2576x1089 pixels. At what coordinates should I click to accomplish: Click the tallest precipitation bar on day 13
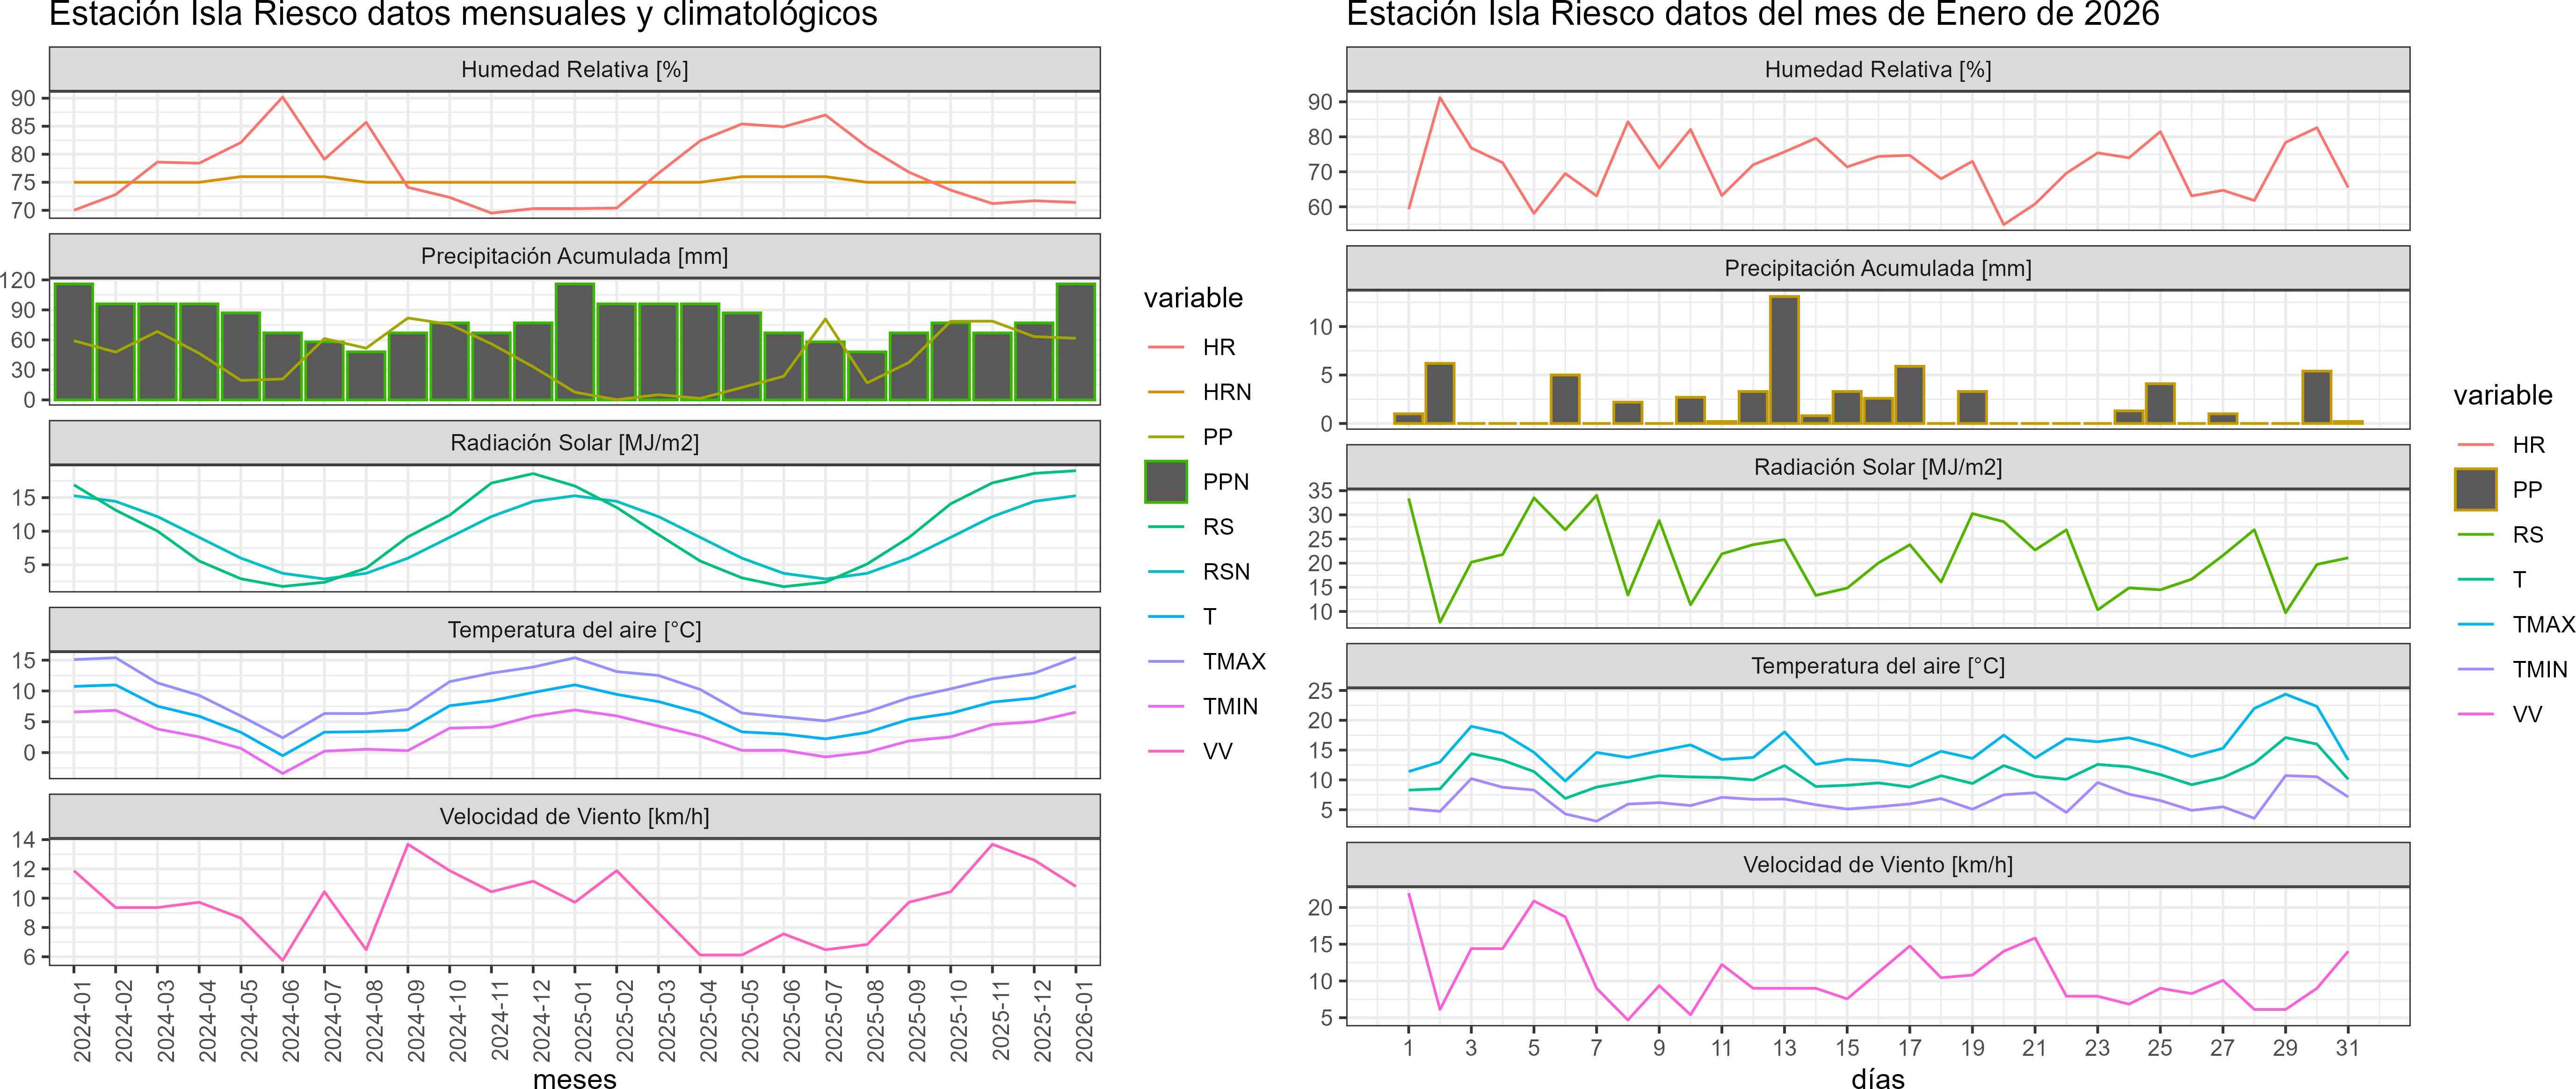1784,360
